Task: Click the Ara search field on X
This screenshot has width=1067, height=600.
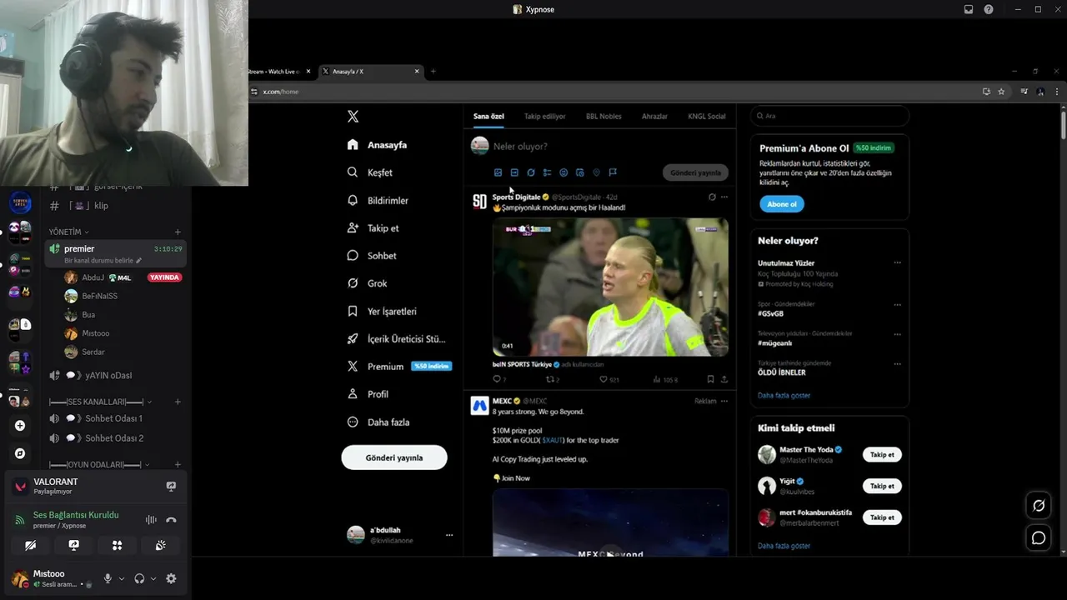Action: pyautogui.click(x=829, y=116)
